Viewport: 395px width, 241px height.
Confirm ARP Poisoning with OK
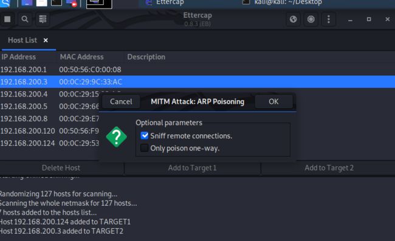273,101
